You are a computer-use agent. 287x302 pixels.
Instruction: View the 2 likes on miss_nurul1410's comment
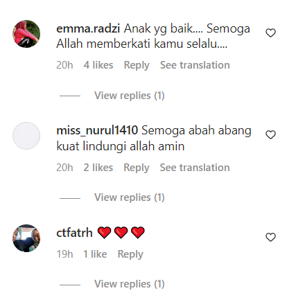98,168
